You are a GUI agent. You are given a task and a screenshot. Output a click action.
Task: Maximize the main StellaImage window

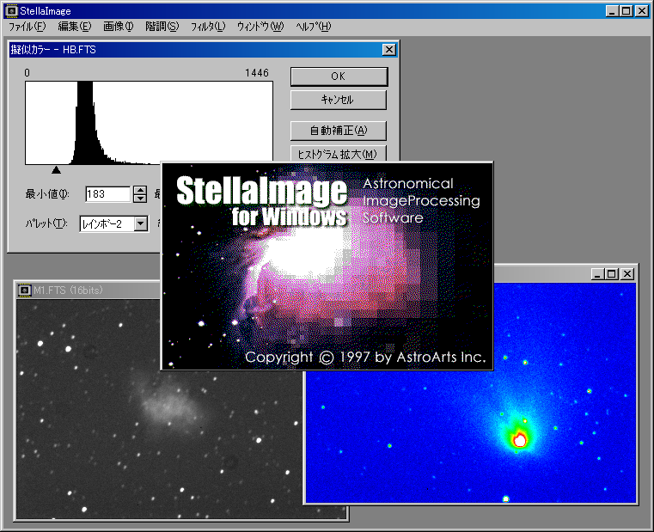625,11
